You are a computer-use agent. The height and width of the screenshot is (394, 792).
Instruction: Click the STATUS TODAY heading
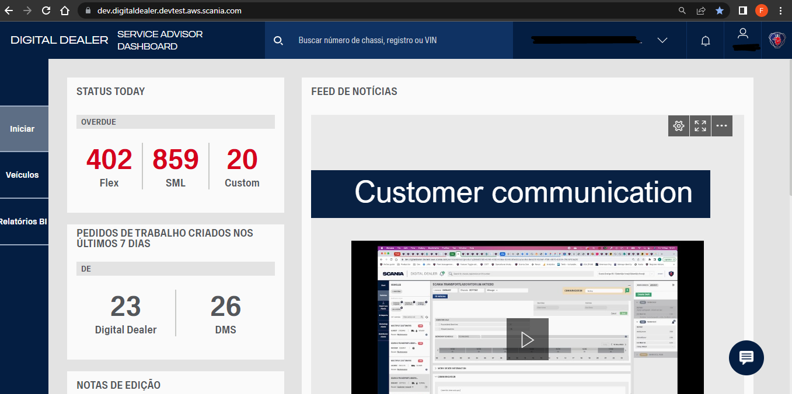(111, 92)
